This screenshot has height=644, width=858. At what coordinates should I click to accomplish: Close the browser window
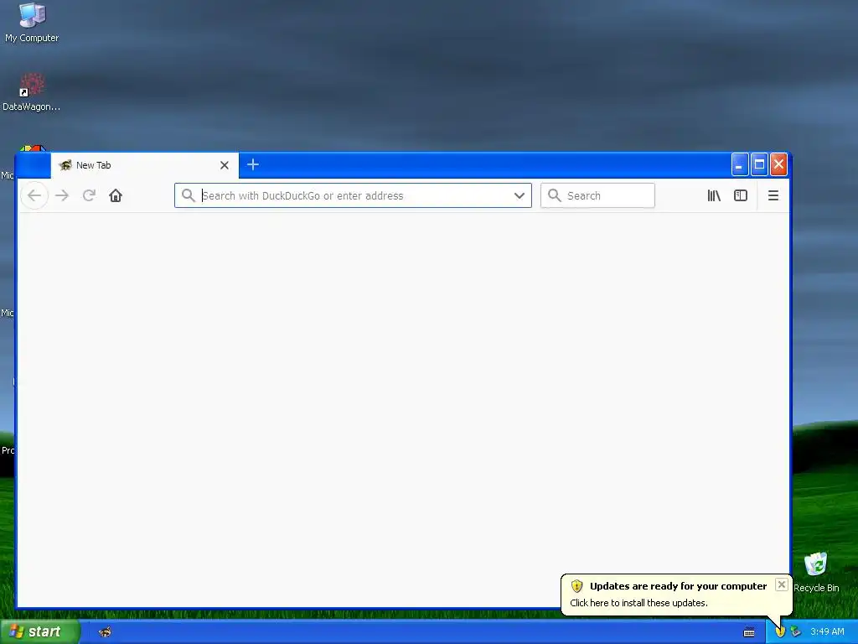click(778, 165)
